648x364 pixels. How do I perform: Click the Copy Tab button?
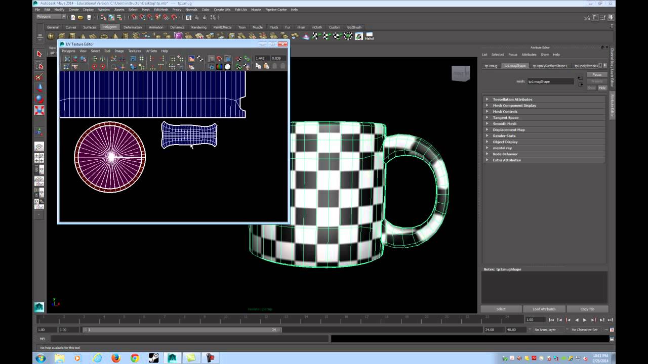pyautogui.click(x=587, y=309)
